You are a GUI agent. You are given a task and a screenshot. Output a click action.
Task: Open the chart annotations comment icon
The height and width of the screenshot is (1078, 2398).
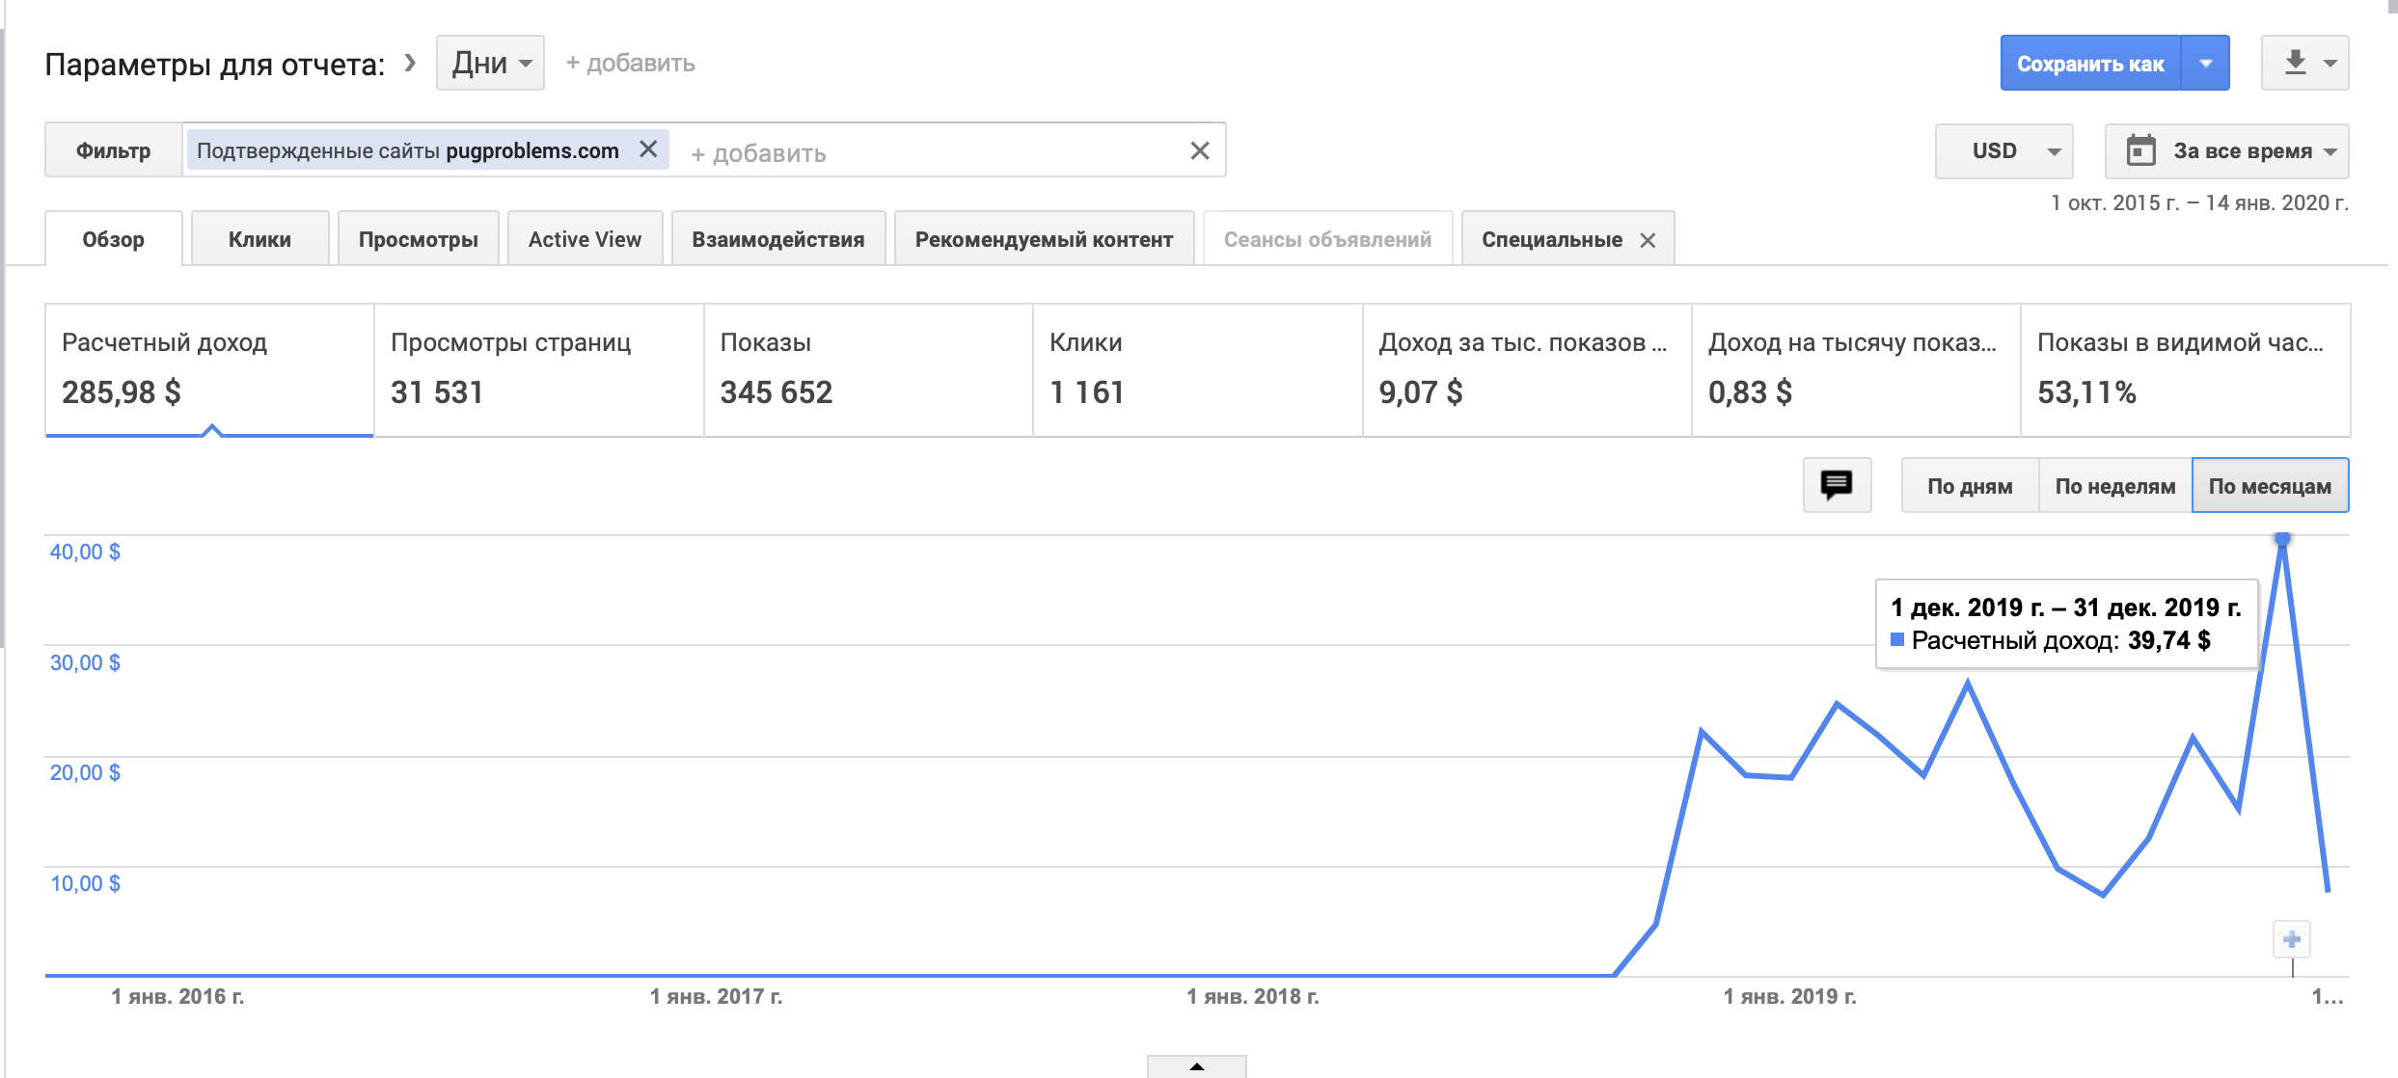pos(1837,485)
